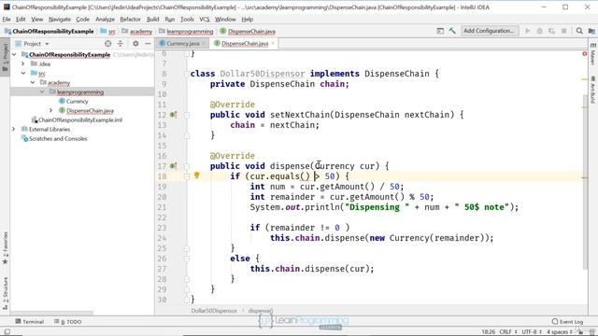Open the Event Log

(x=567, y=321)
